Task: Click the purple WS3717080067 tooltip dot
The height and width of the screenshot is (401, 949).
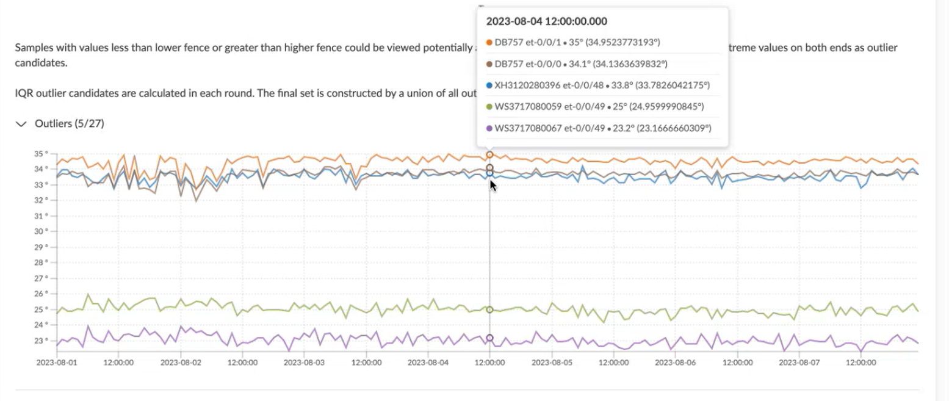Action: [x=489, y=128]
